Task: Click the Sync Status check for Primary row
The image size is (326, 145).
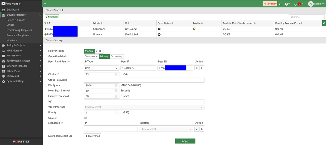Action: click(x=159, y=34)
